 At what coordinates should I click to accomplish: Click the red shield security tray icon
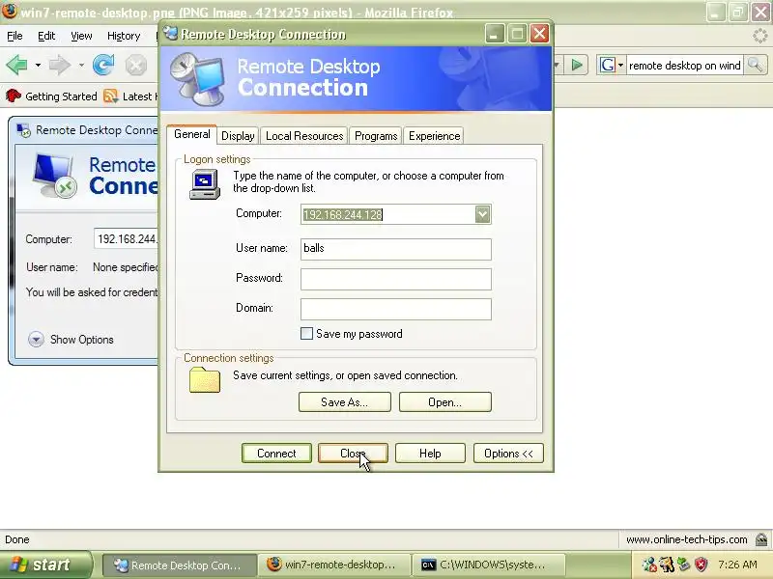pos(701,565)
